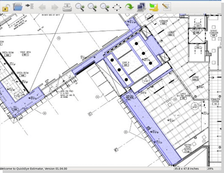The image size is (224, 173).
Task: Click the dual computer monitors icon
Action: 141,7
